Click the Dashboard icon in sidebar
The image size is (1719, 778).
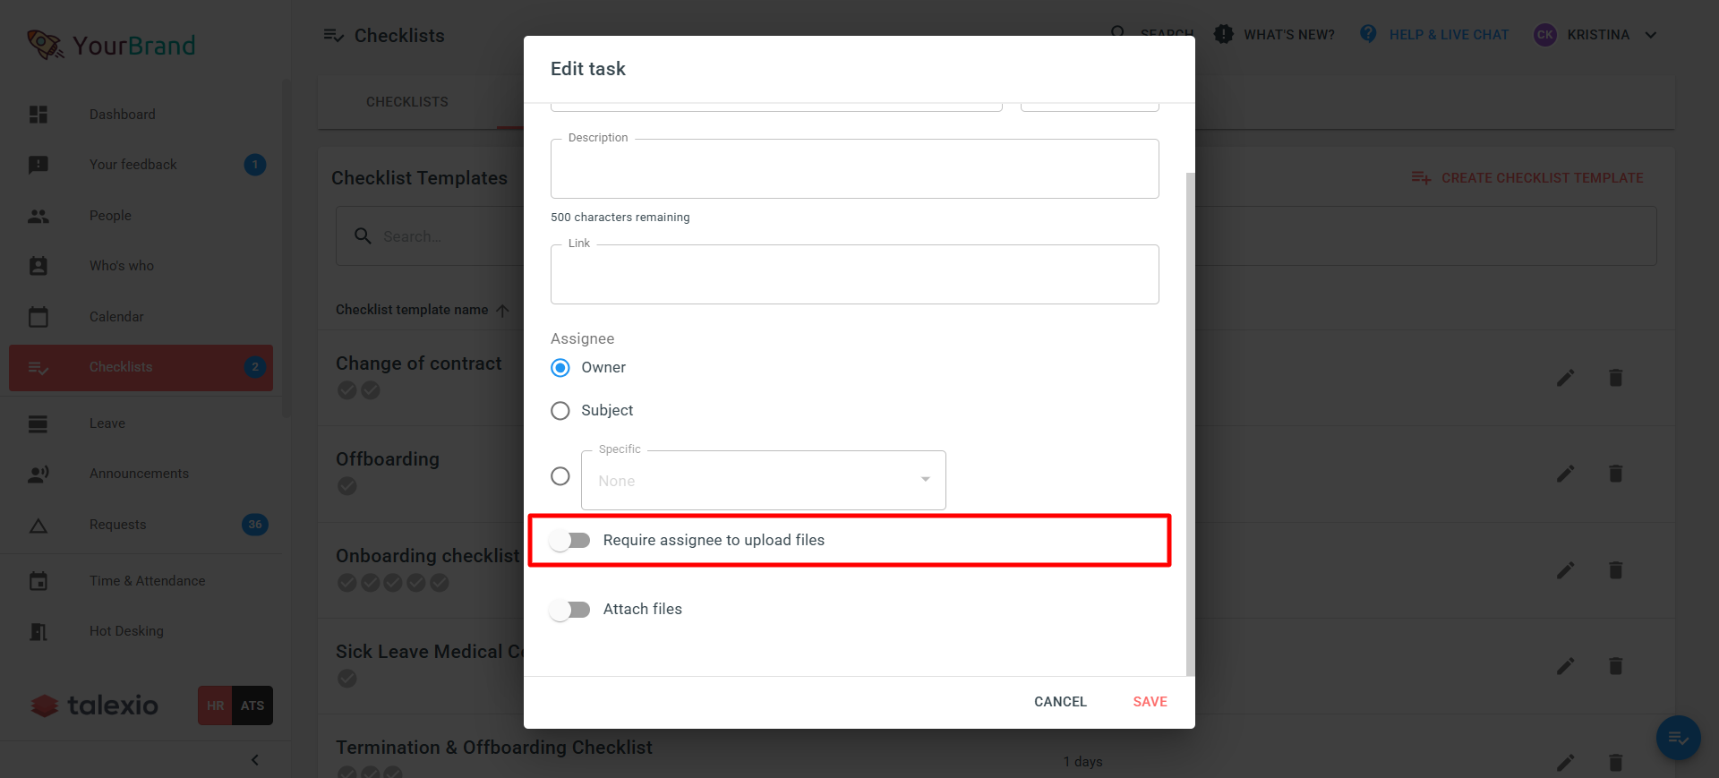tap(38, 115)
